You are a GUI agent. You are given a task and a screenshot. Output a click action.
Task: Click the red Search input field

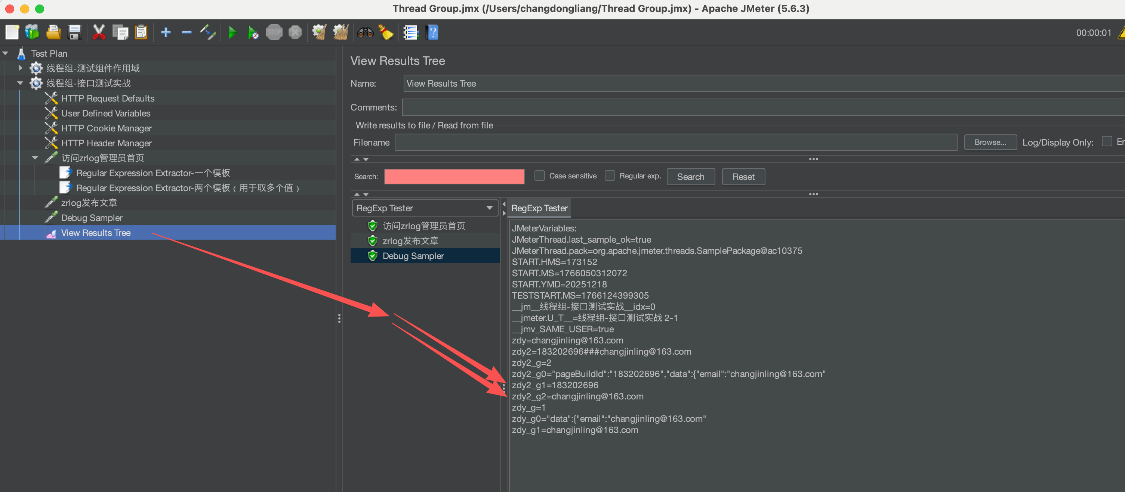coord(454,177)
